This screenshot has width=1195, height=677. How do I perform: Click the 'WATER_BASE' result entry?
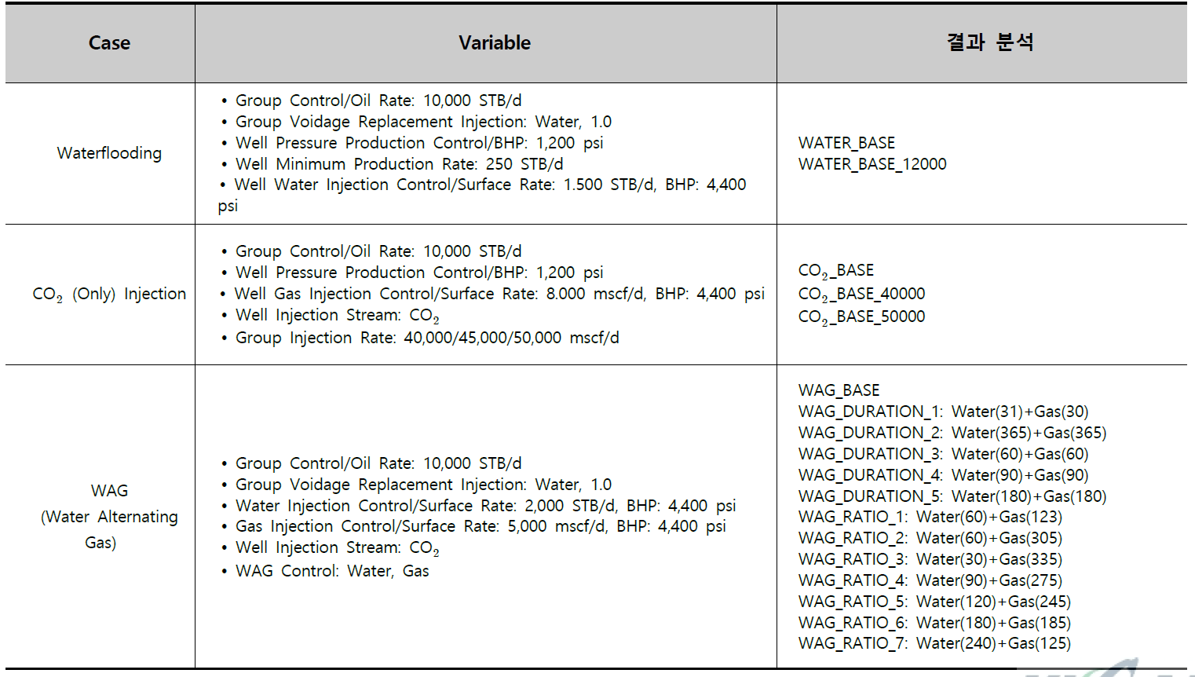(846, 143)
